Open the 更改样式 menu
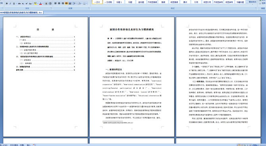266x146 pixels. pos(253,2)
